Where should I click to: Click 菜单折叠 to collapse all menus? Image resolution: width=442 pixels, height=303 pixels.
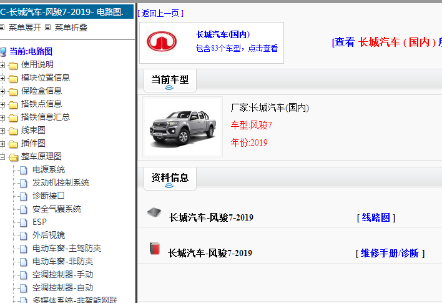click(71, 27)
